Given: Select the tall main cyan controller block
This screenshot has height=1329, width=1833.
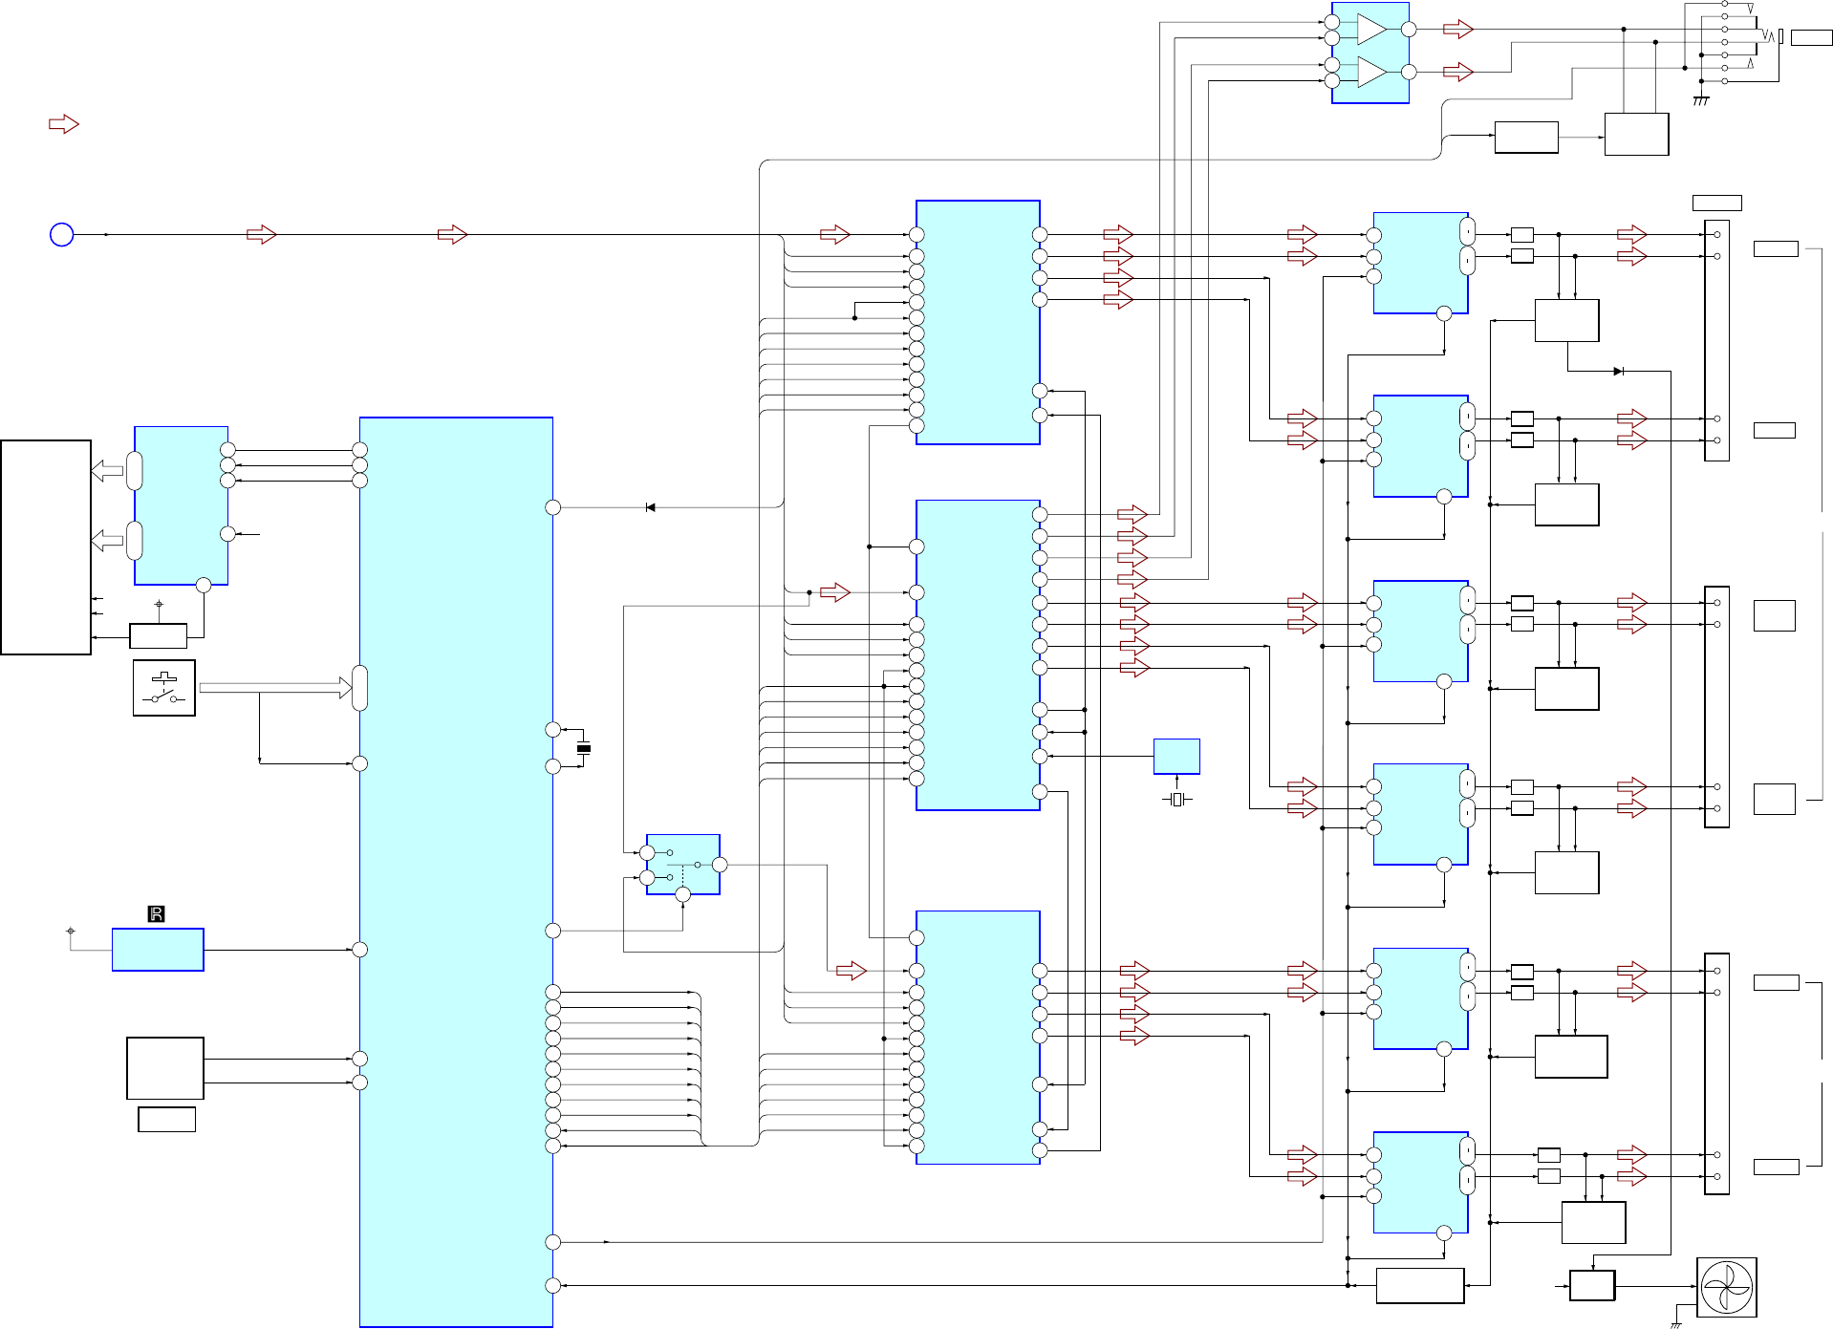Looking at the screenshot, I should pos(456,872).
